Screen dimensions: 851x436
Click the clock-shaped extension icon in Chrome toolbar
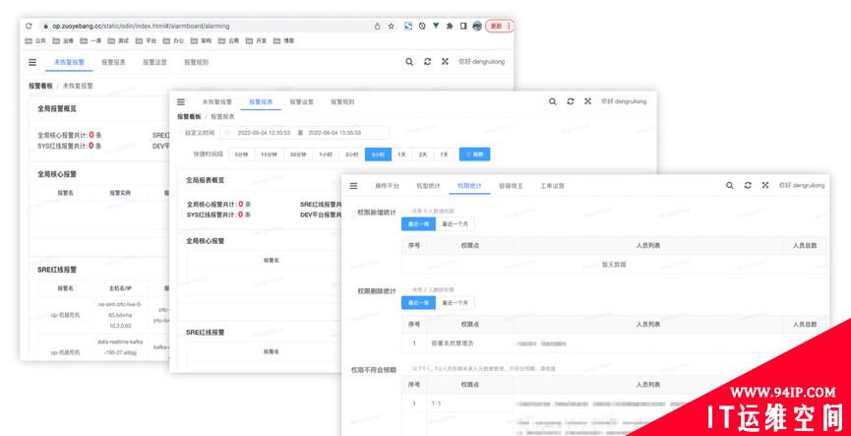(422, 26)
